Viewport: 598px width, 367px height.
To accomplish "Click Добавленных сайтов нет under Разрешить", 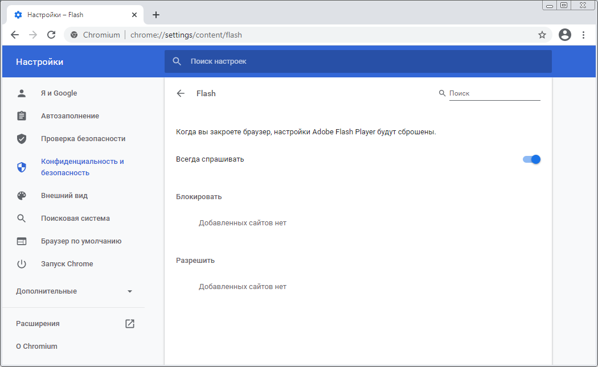I will 243,287.
